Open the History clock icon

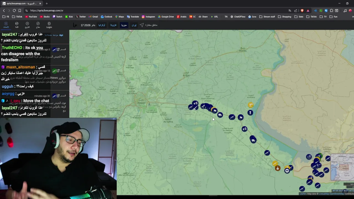27,25
